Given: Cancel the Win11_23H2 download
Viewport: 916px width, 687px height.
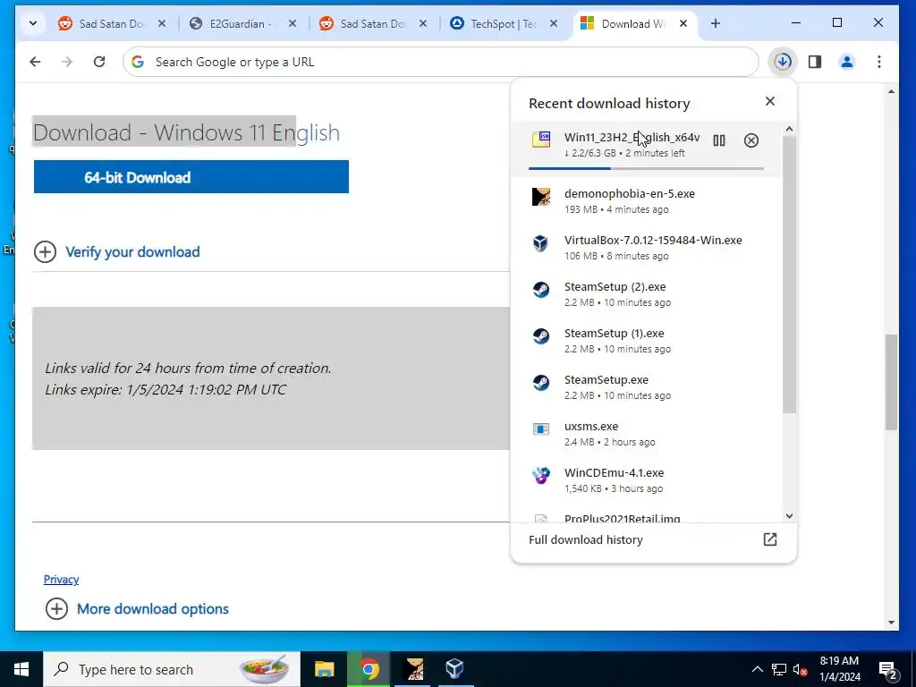Looking at the screenshot, I should 751,140.
